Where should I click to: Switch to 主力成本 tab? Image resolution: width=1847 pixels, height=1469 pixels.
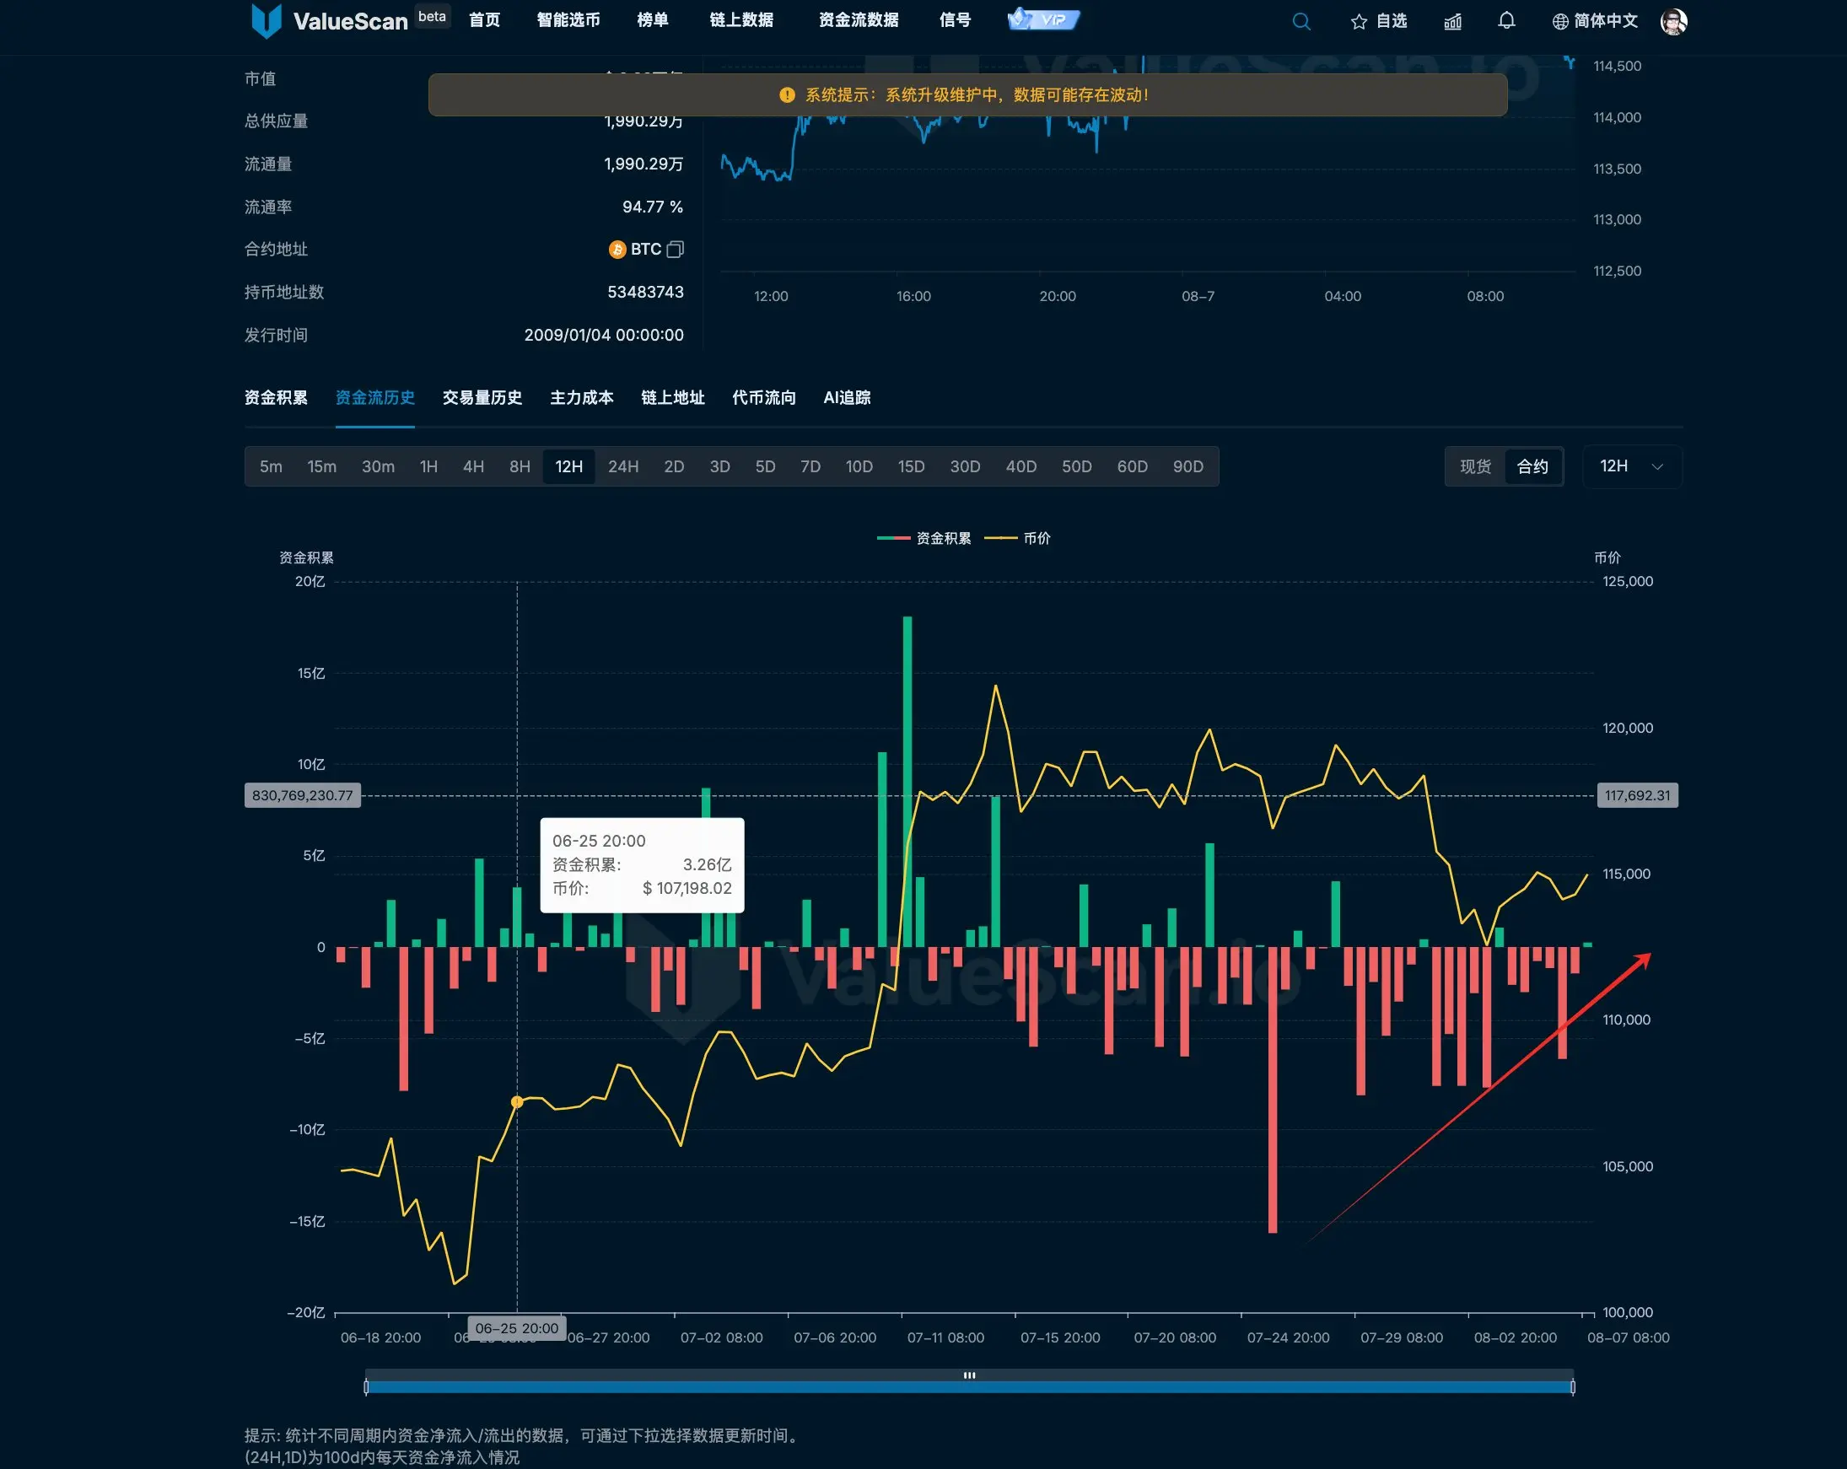(582, 397)
